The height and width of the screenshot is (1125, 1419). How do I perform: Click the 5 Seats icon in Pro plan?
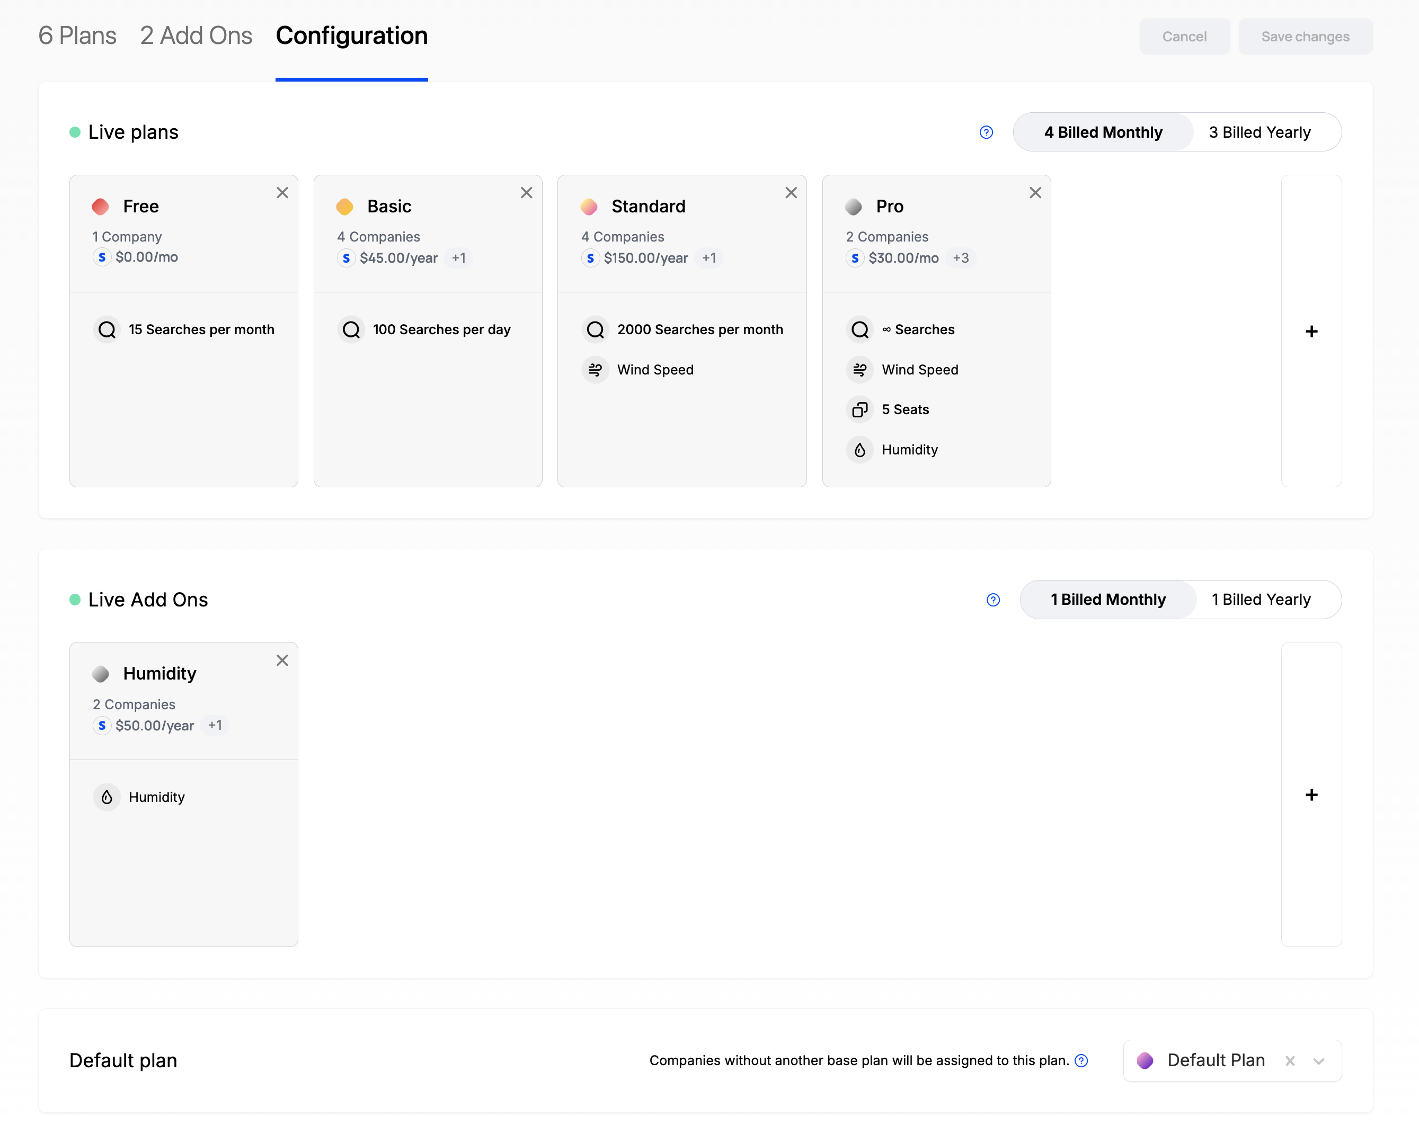coord(859,410)
